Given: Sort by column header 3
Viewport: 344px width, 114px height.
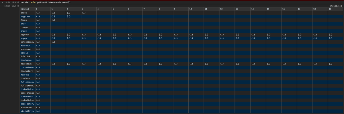Looking at the screenshot, I should click(x=89, y=9).
